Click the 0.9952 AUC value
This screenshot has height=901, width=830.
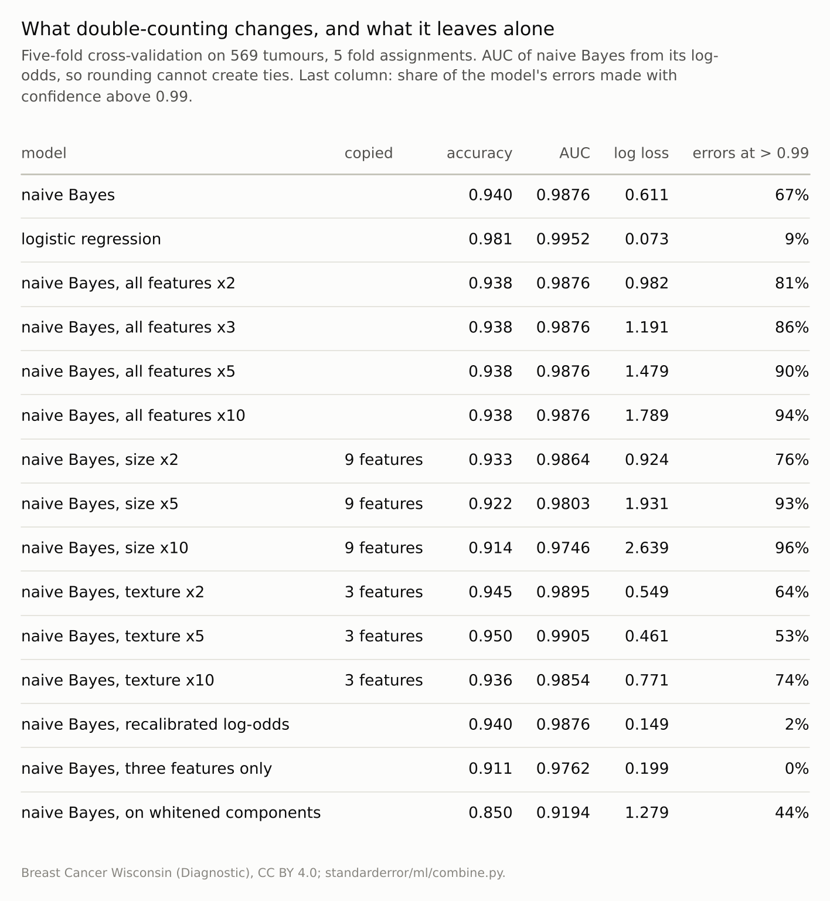563,239
